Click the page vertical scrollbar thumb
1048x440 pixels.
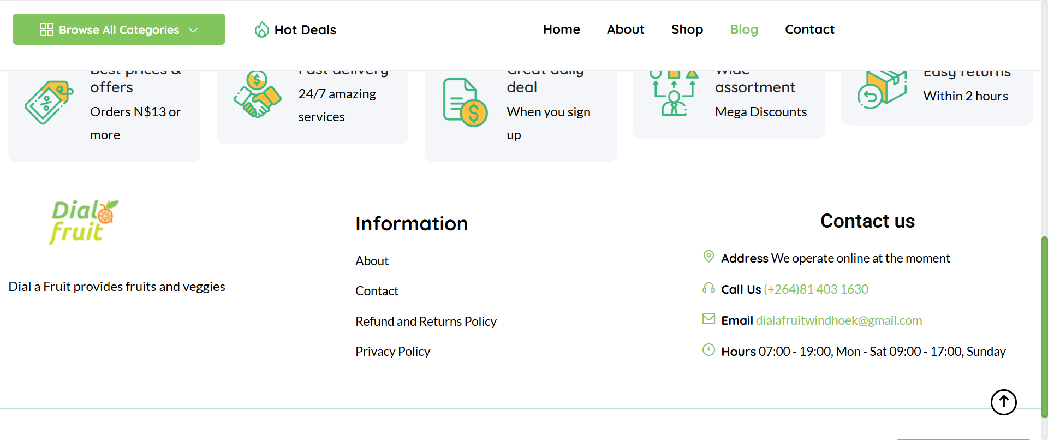pos(1044,327)
